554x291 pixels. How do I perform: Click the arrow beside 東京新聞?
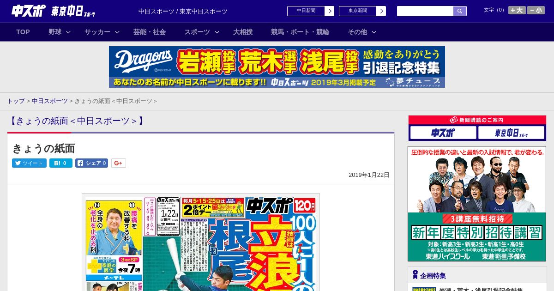pyautogui.click(x=381, y=11)
